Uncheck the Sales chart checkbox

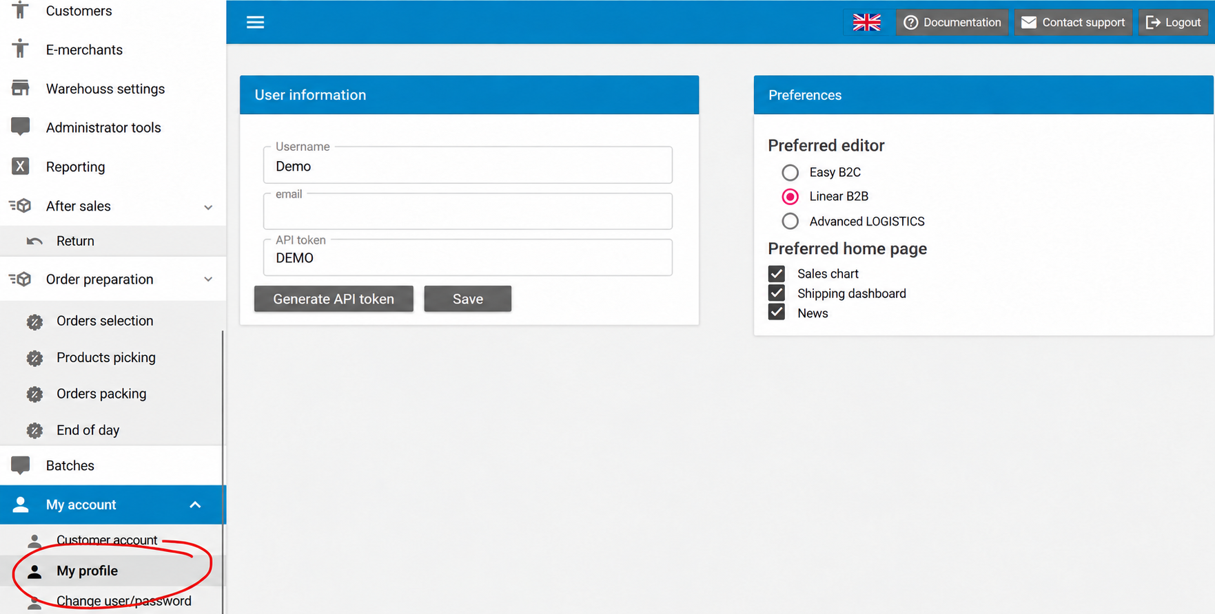(777, 273)
